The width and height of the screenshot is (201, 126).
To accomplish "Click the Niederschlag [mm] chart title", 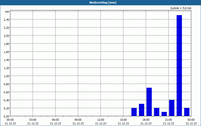I will (103, 3).
